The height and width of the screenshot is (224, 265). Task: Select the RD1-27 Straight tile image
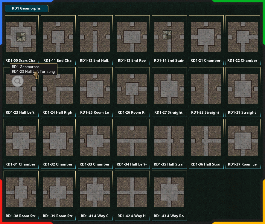[x=169, y=89]
